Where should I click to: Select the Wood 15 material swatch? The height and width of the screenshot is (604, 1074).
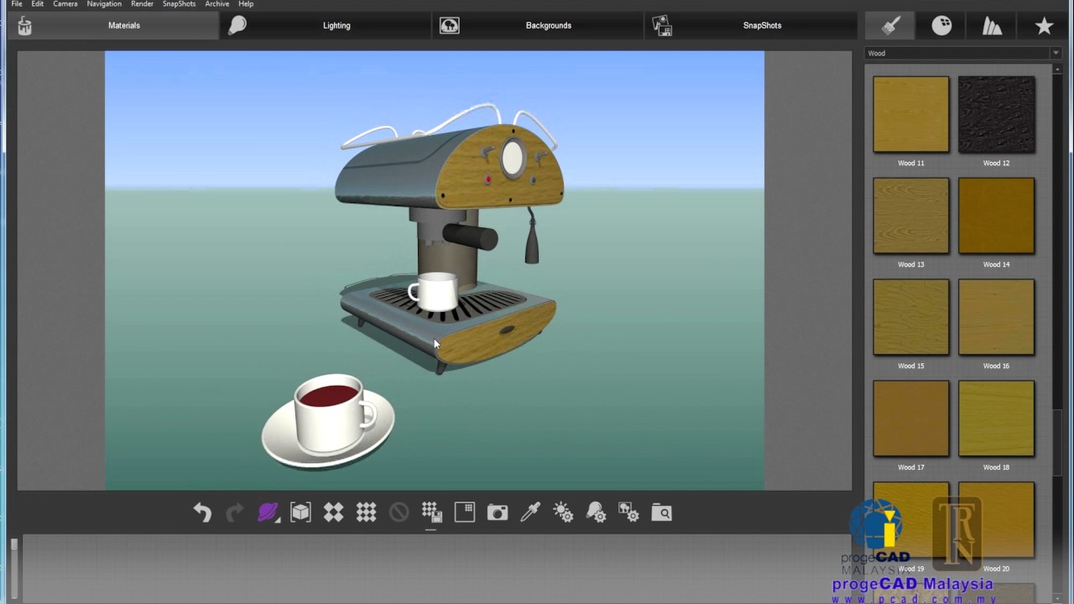(911, 317)
